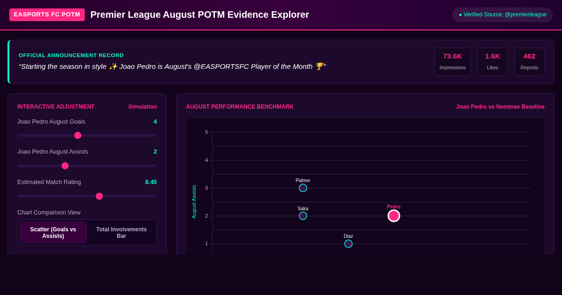Click the August Goals value 4
Screen dimensions: 562x295
tap(155, 122)
